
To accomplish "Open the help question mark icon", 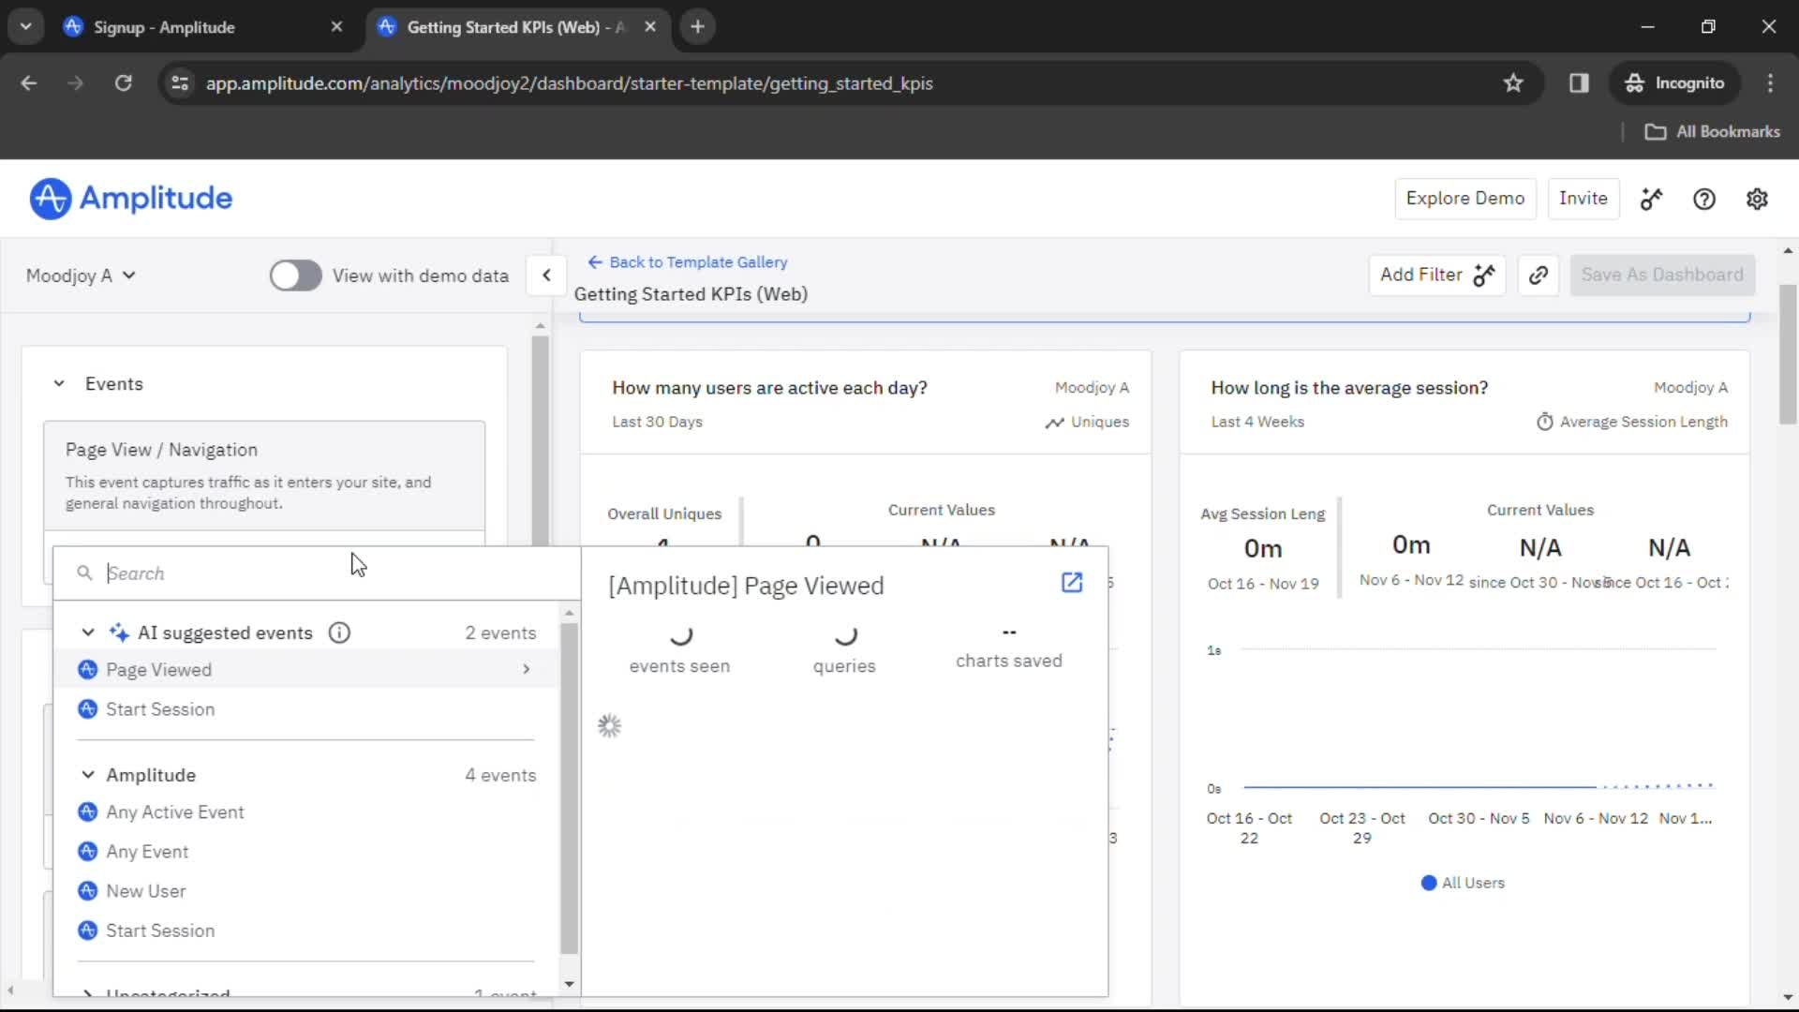I will [x=1704, y=199].
